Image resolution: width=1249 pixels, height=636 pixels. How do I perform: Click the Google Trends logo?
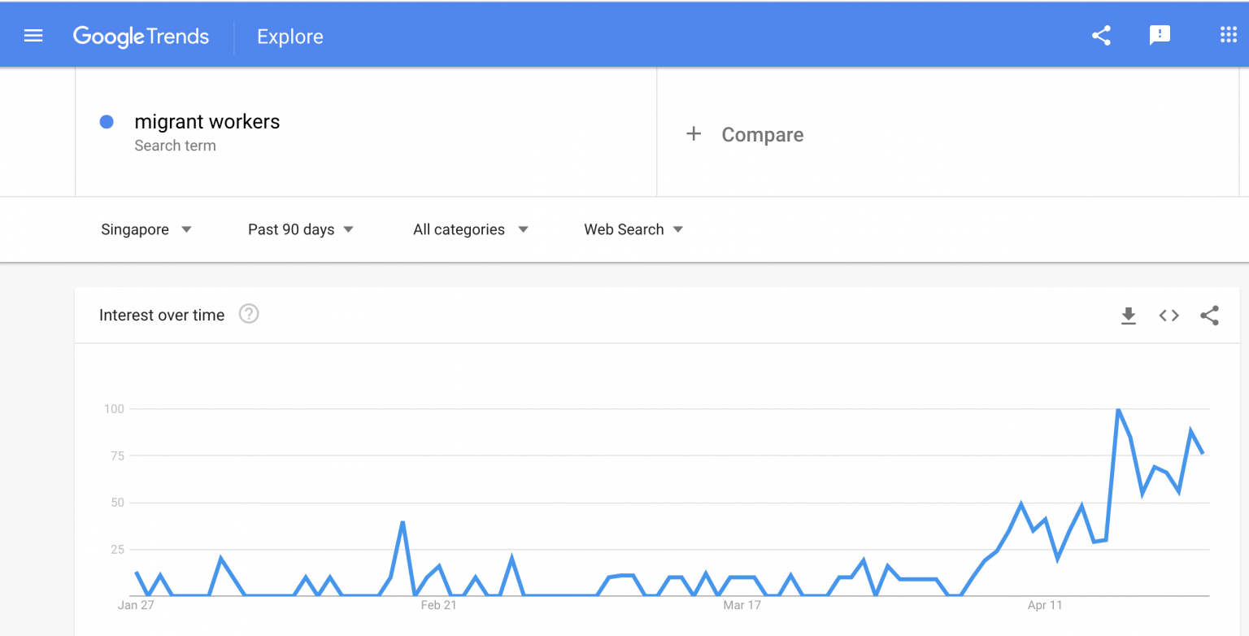[x=141, y=37]
